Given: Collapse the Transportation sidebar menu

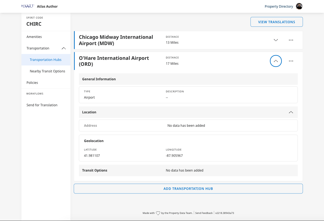Looking at the screenshot, I should (64, 48).
